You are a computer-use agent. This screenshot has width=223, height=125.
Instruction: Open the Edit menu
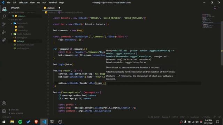(15, 2)
